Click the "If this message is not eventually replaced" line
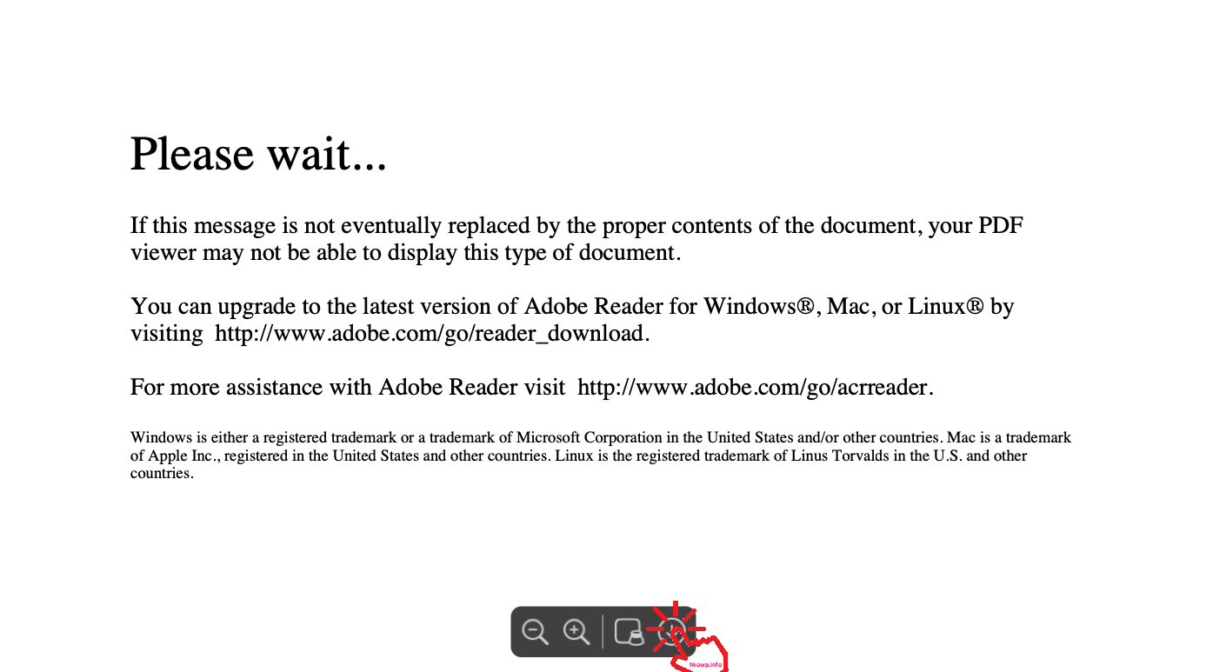This screenshot has width=1206, height=672. pos(576,226)
